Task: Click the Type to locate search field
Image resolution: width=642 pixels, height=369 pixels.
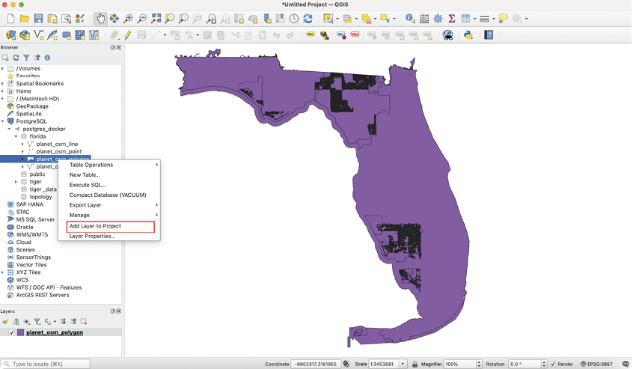Action: (x=46, y=364)
